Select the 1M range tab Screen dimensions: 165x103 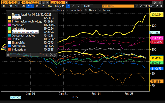tap(17, 6)
